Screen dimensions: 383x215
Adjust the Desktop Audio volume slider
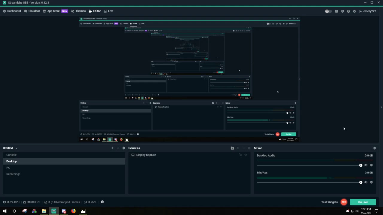coord(309,165)
